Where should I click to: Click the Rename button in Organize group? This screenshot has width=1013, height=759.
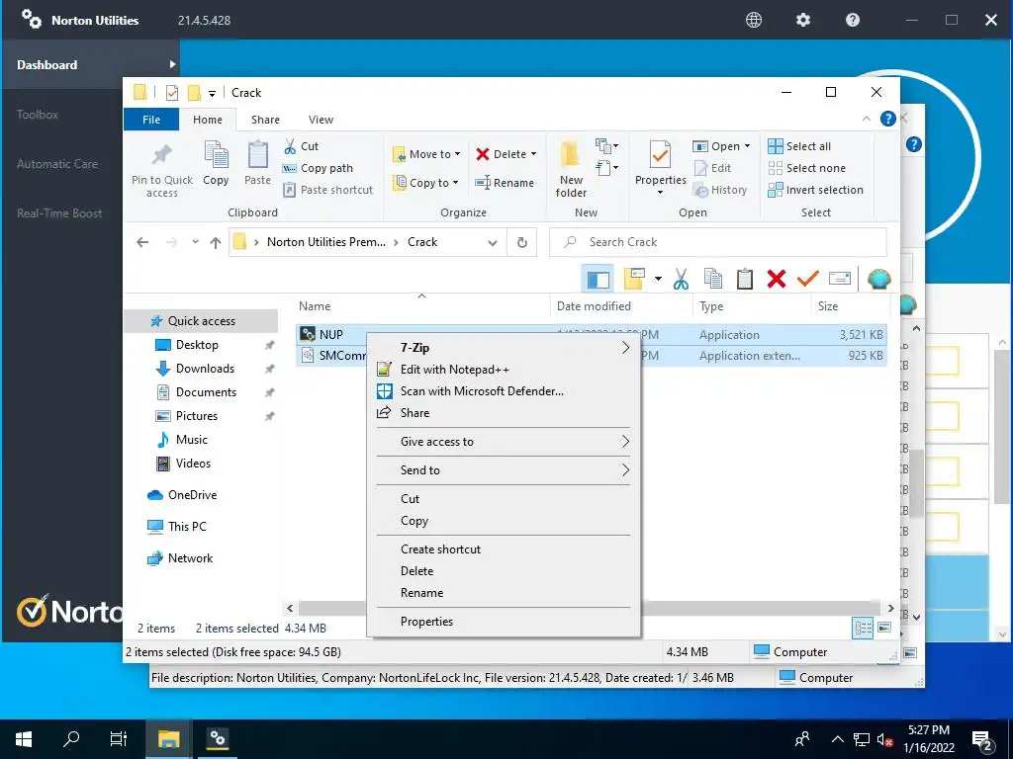(x=505, y=183)
